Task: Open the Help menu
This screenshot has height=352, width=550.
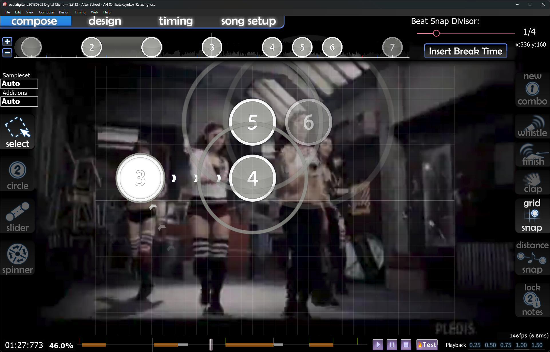Action: [x=107, y=12]
